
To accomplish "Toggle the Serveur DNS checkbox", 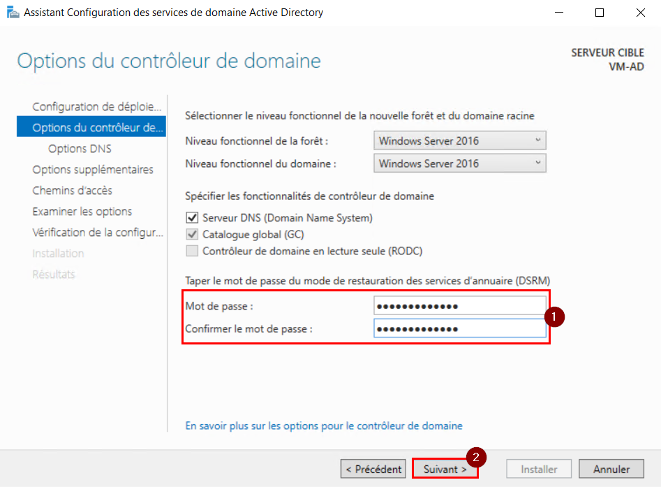I will click(192, 218).
